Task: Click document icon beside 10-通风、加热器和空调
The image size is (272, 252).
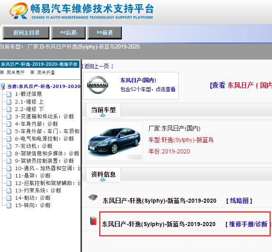Action: [x=9, y=169]
